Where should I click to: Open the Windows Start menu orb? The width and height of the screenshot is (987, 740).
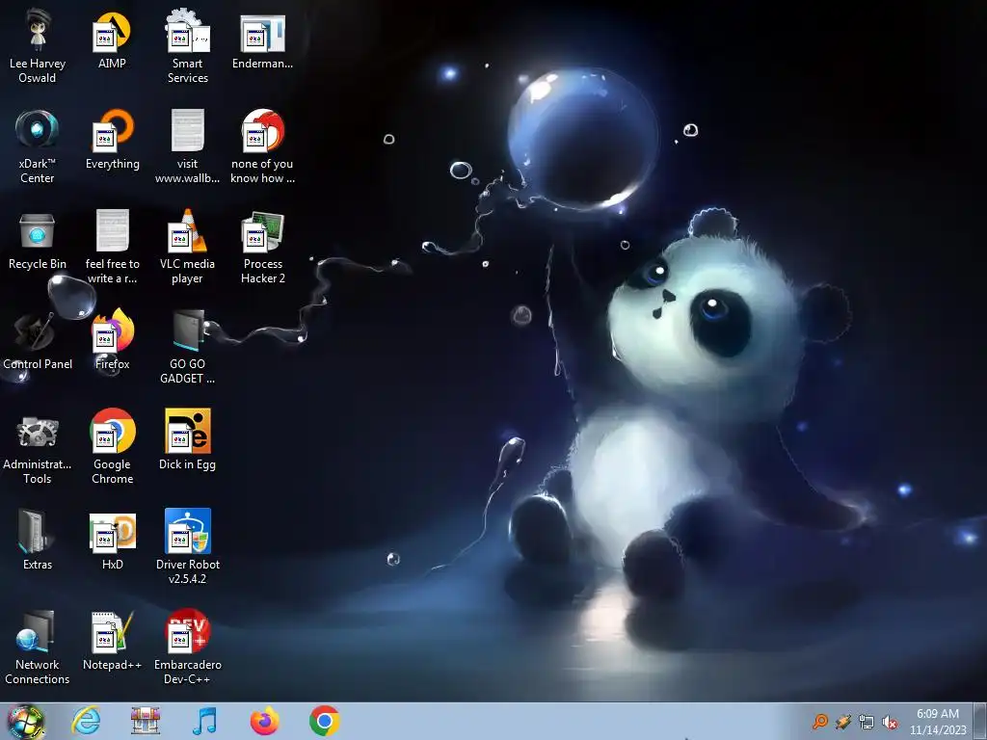click(x=26, y=722)
